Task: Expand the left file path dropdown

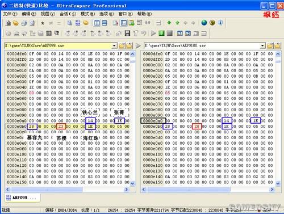Action: point(114,45)
